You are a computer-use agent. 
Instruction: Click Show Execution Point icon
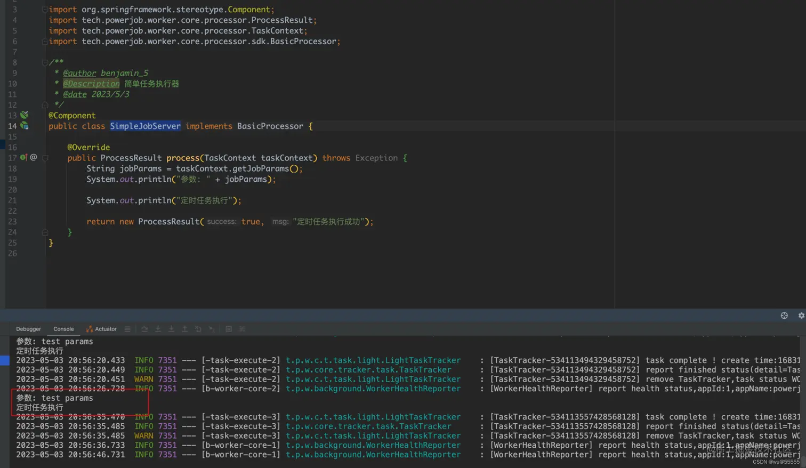[x=144, y=329]
